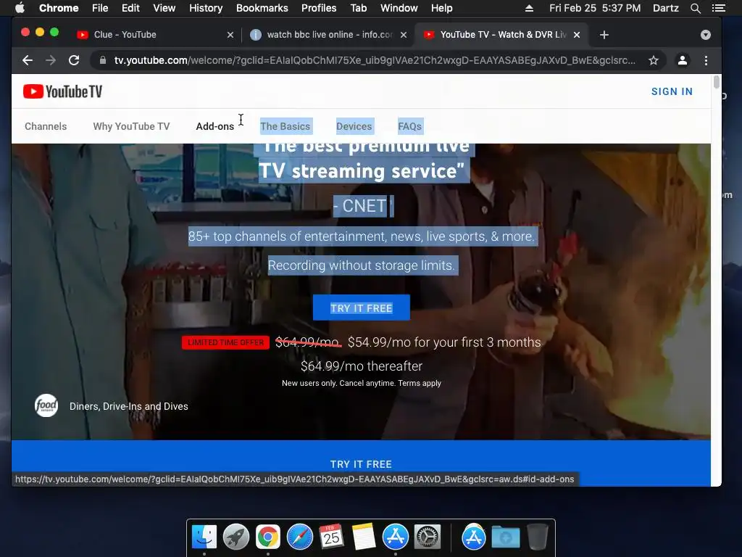742x557 pixels.
Task: Open the File menu
Action: [x=100, y=8]
